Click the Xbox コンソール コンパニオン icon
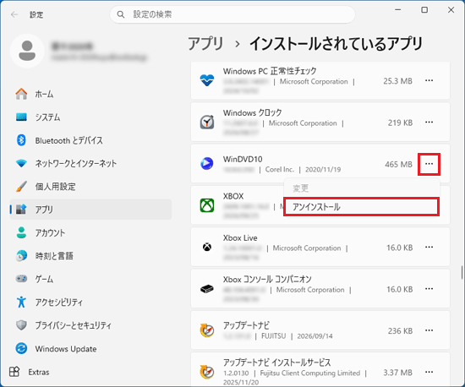Screen dimensions: 465x387 pyautogui.click(x=207, y=289)
